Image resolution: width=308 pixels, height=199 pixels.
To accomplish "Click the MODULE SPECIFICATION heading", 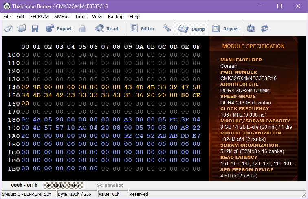I will pos(253,46).
